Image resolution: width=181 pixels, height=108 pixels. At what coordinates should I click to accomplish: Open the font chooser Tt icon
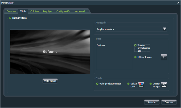click(x=164, y=57)
